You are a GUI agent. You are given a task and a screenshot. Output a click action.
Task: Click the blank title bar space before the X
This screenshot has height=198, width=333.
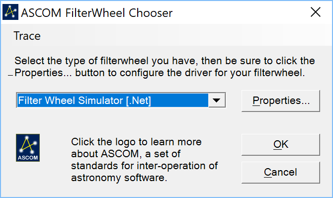click(239, 12)
